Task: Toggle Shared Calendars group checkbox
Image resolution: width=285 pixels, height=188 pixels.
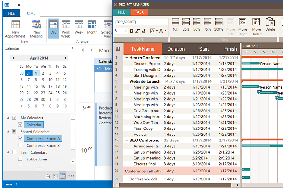Action: (14, 131)
